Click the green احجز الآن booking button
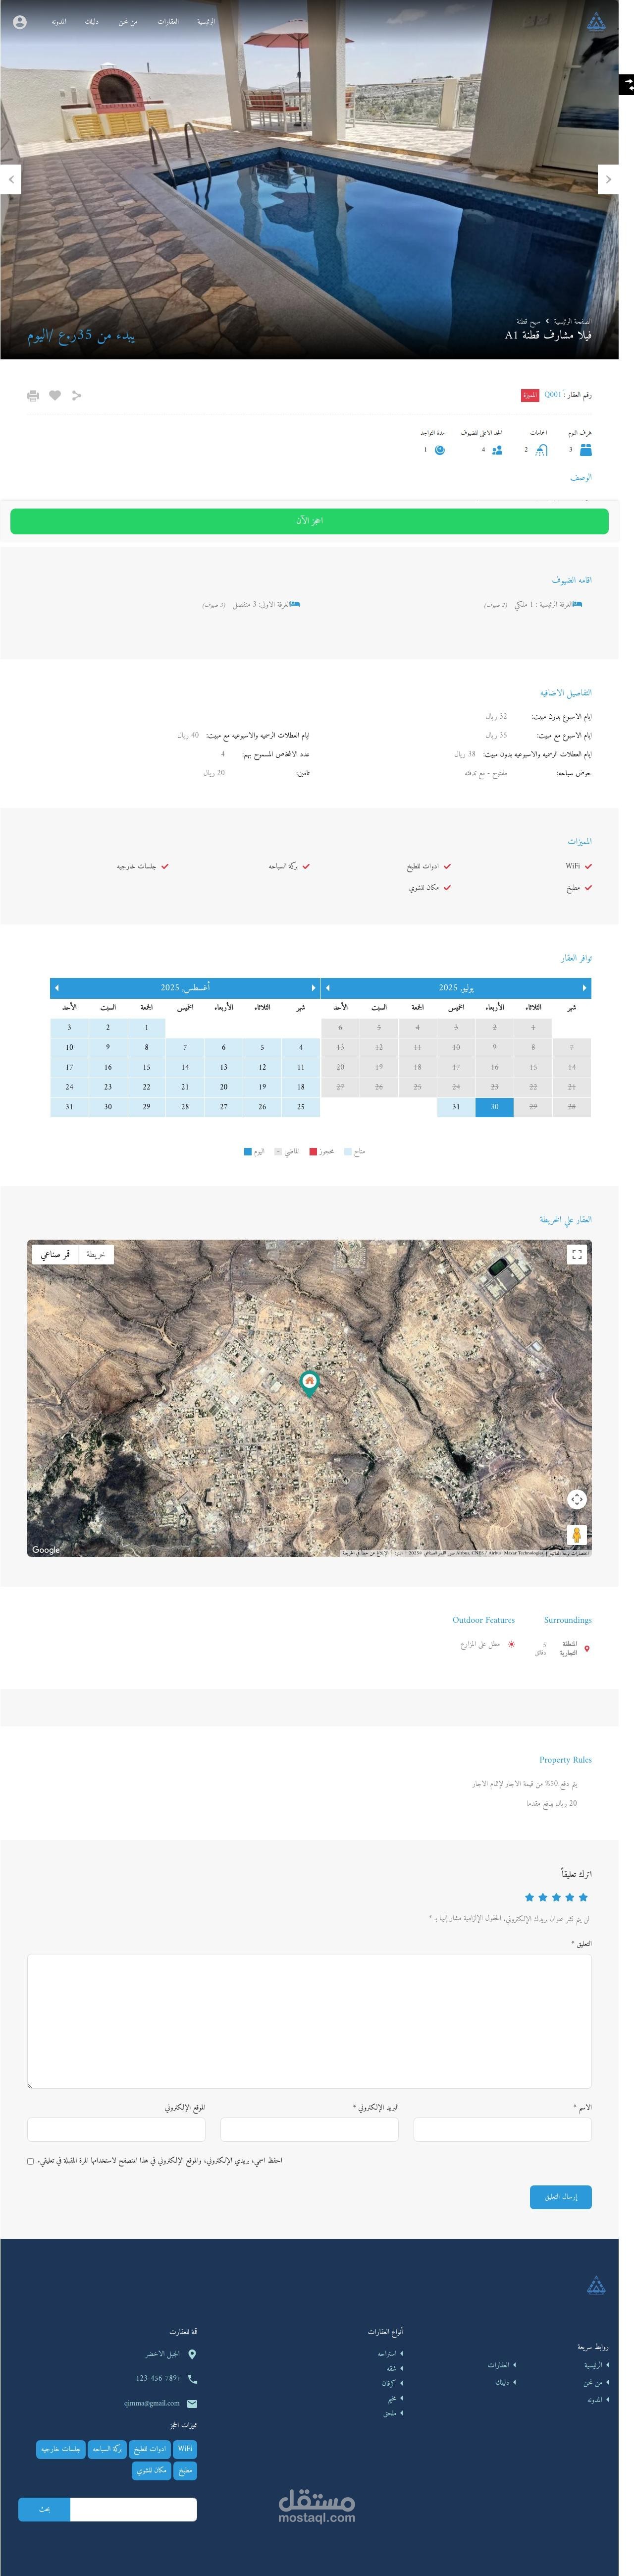This screenshot has width=634, height=2576. tap(309, 520)
